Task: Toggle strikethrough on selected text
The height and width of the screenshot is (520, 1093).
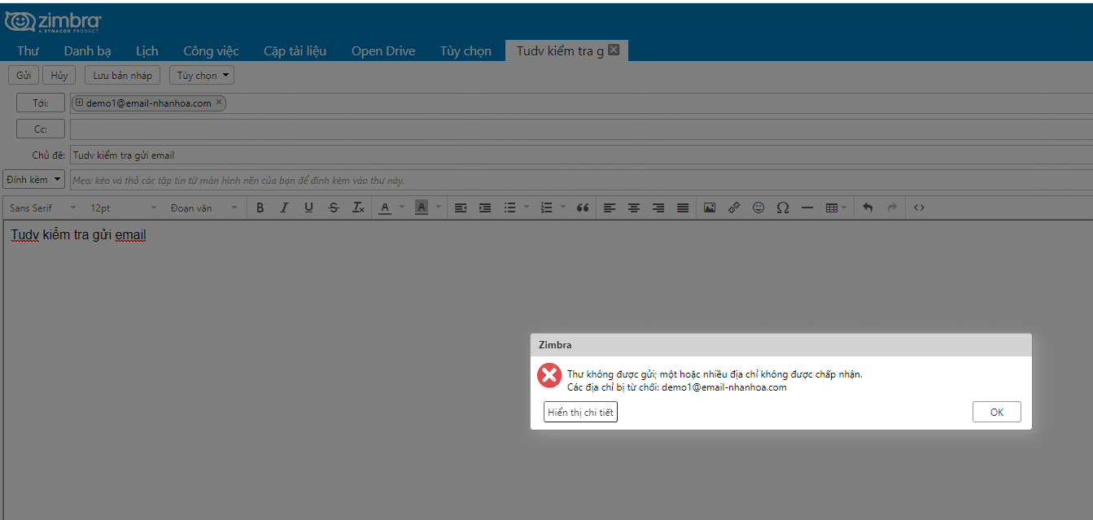Action: click(x=333, y=208)
